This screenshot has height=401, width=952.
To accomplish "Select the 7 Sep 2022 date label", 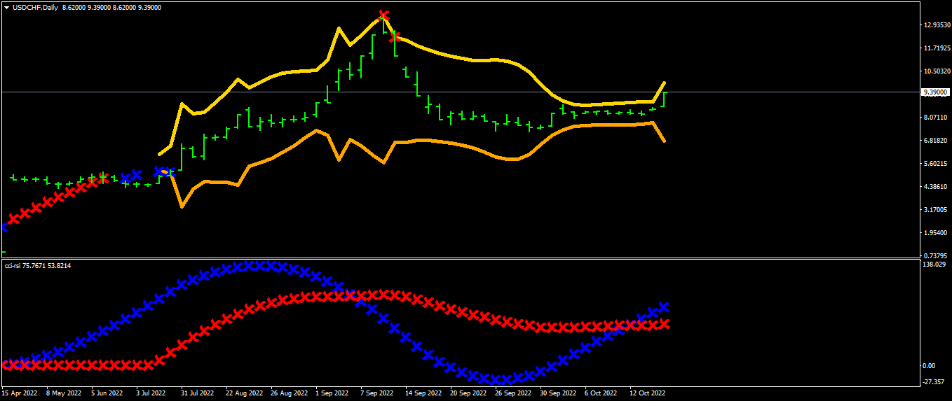I will (376, 393).
